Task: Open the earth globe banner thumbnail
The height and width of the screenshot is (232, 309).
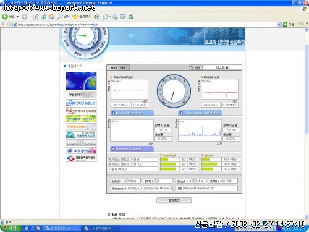Action: pos(81,81)
